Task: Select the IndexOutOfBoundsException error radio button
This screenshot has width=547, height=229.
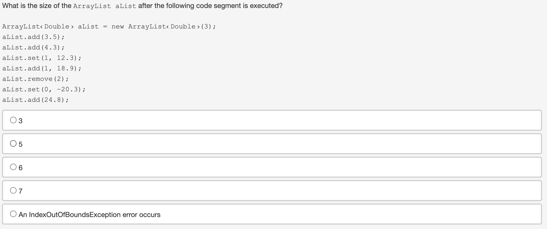Action: [x=13, y=214]
